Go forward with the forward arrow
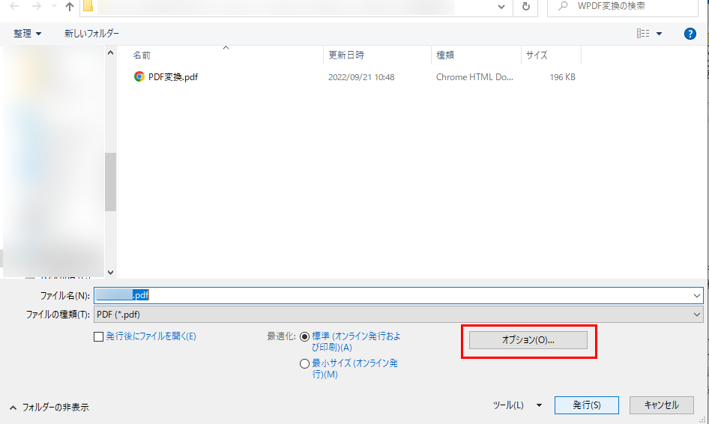The image size is (709, 424). click(36, 6)
